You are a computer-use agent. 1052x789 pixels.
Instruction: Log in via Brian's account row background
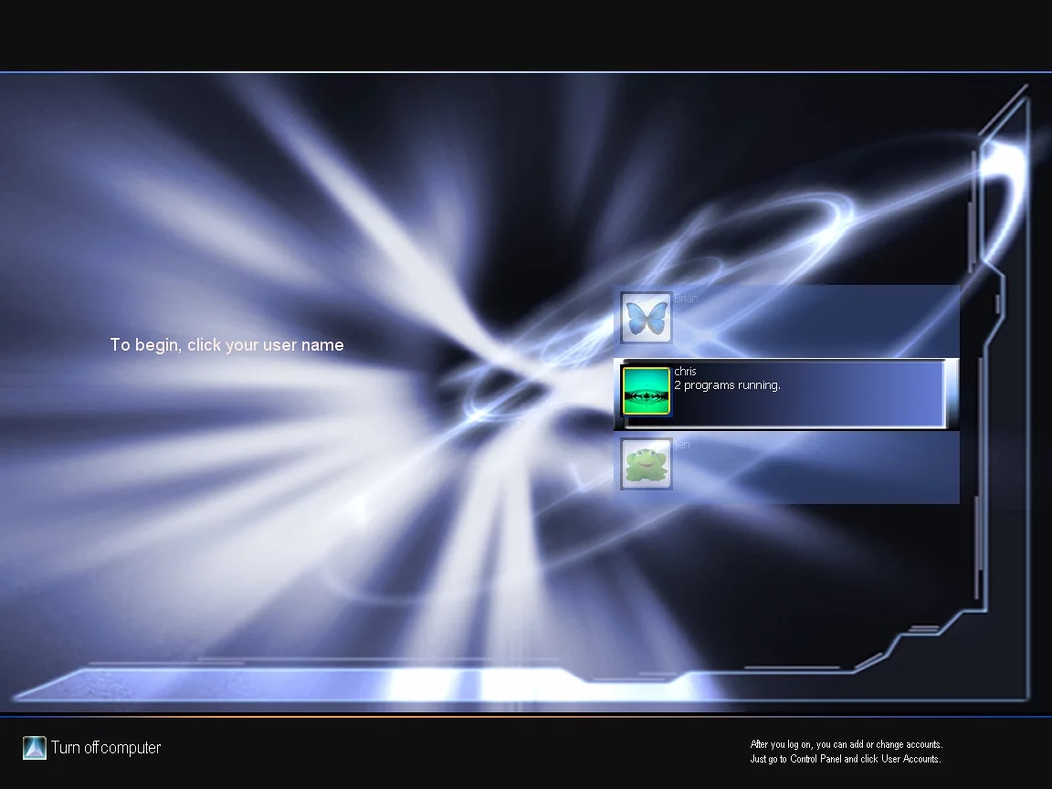[x=822, y=321]
